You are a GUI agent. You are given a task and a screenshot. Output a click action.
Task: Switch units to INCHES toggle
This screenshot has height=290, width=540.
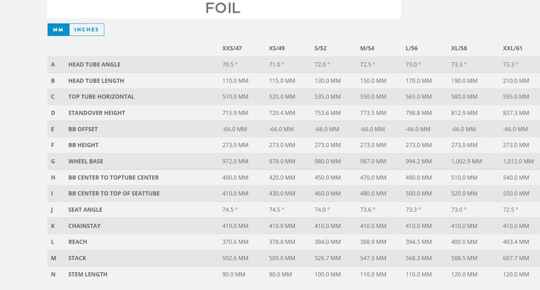[86, 30]
